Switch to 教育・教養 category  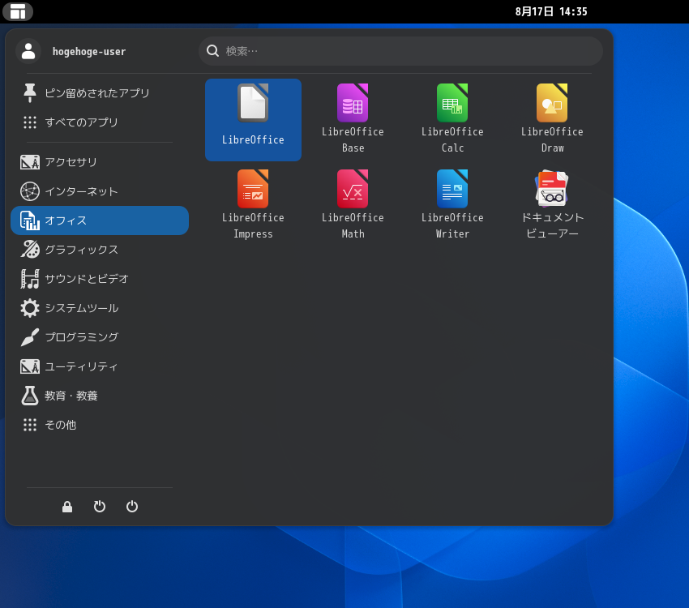point(101,396)
